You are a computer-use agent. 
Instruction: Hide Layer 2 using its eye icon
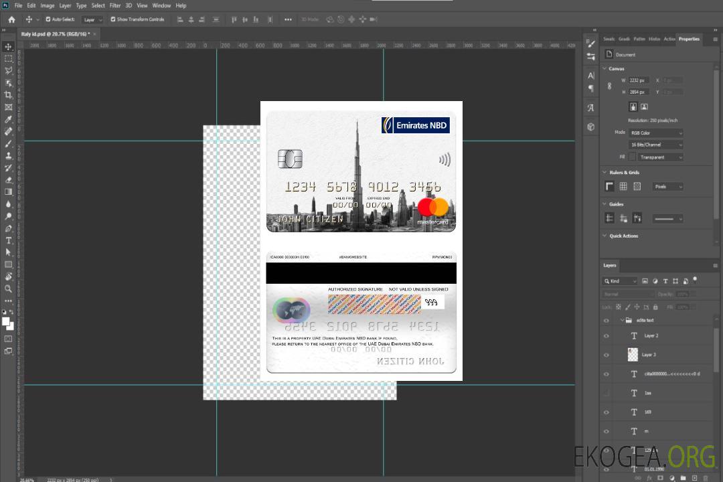[607, 335]
